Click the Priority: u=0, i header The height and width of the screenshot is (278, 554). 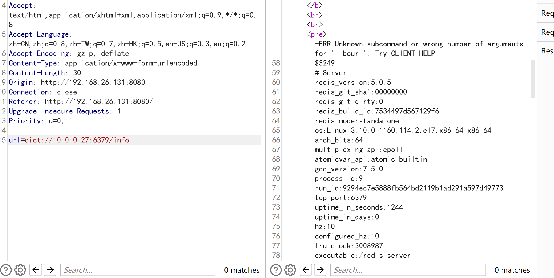click(40, 121)
